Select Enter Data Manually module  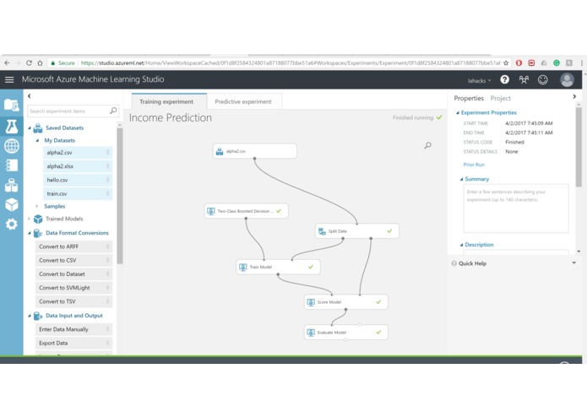tap(73, 329)
